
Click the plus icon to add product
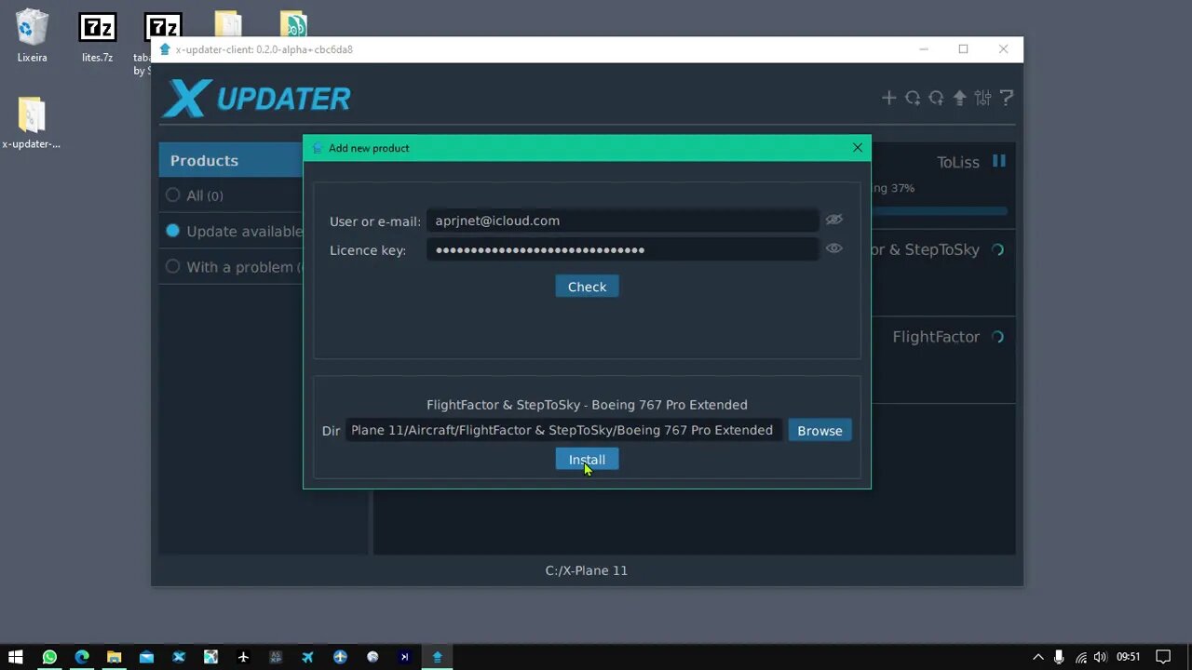point(888,98)
